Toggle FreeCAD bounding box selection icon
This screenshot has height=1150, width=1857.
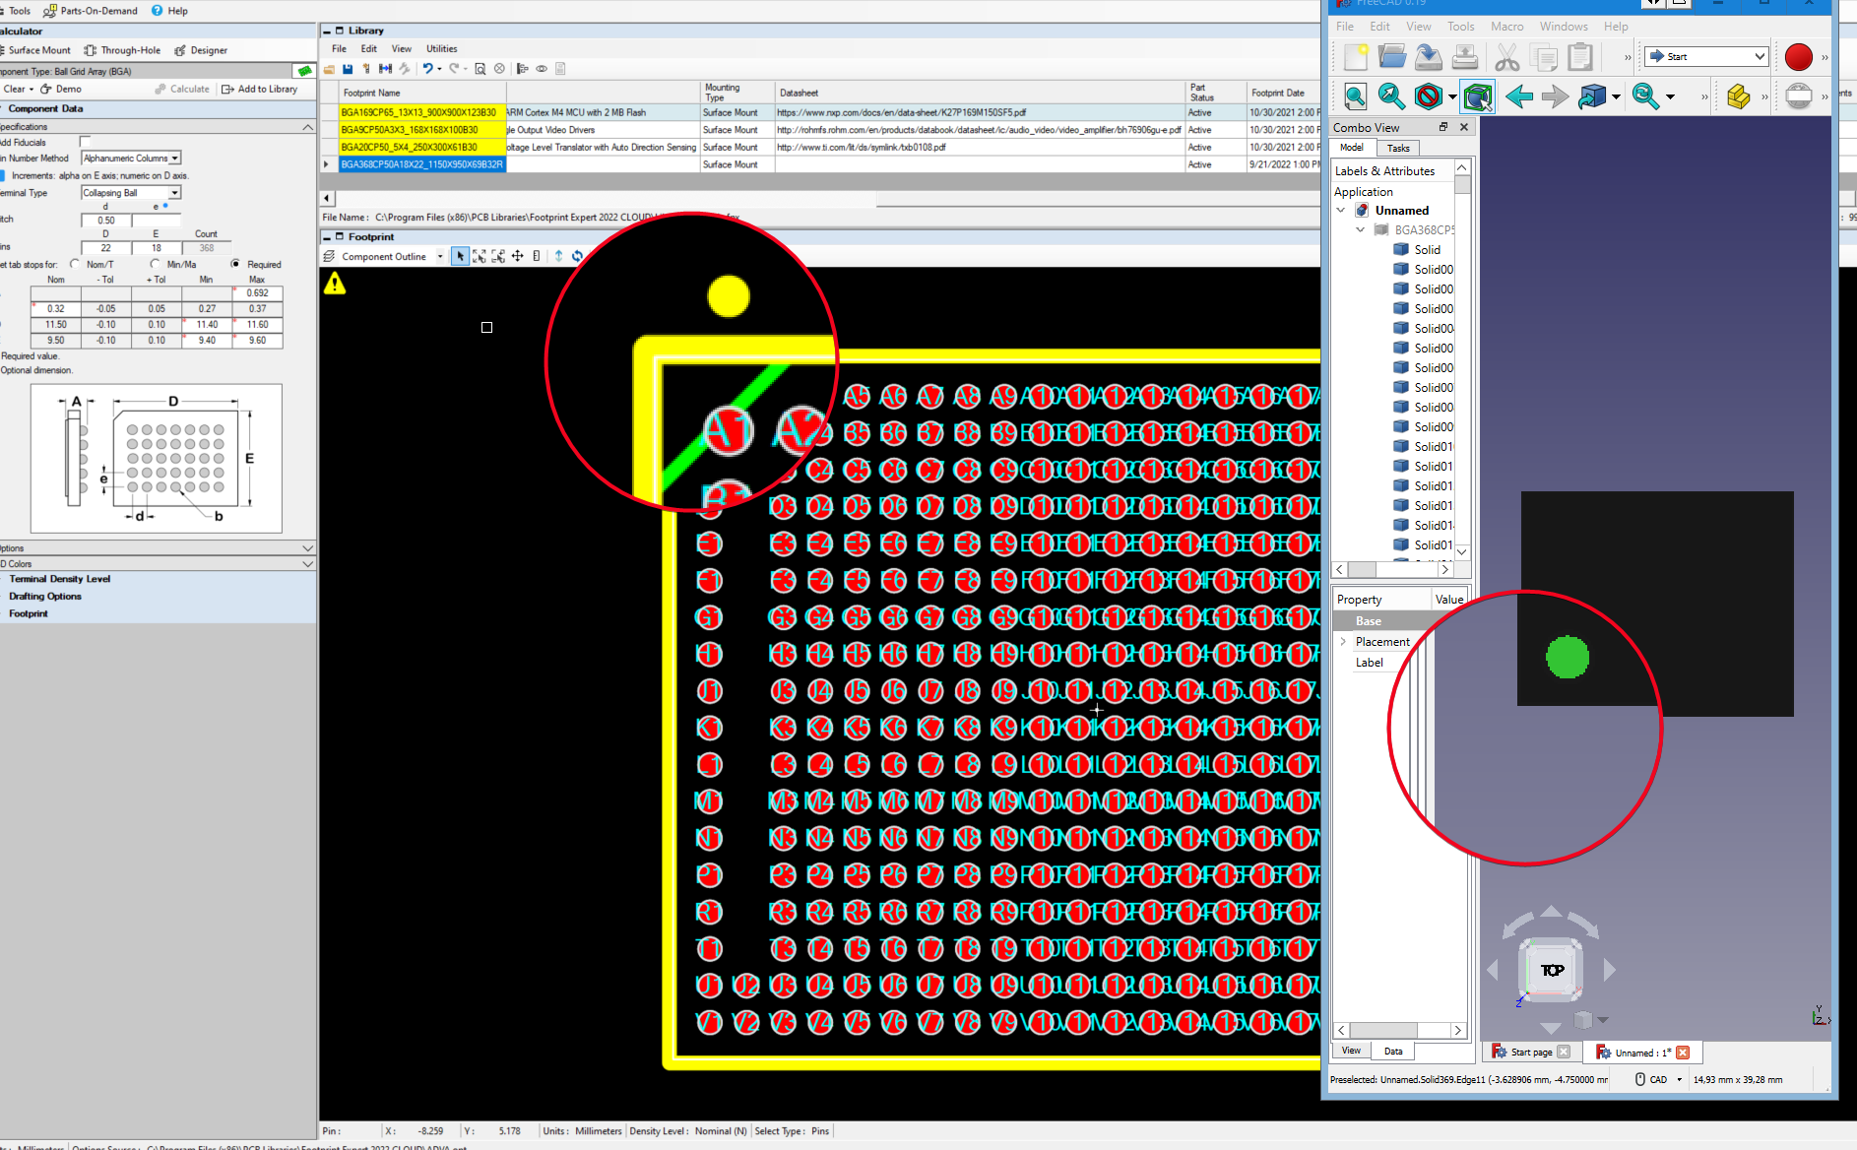click(x=1477, y=96)
